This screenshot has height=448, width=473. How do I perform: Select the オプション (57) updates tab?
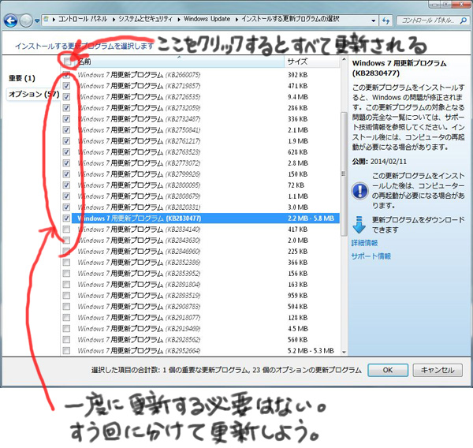(30, 94)
